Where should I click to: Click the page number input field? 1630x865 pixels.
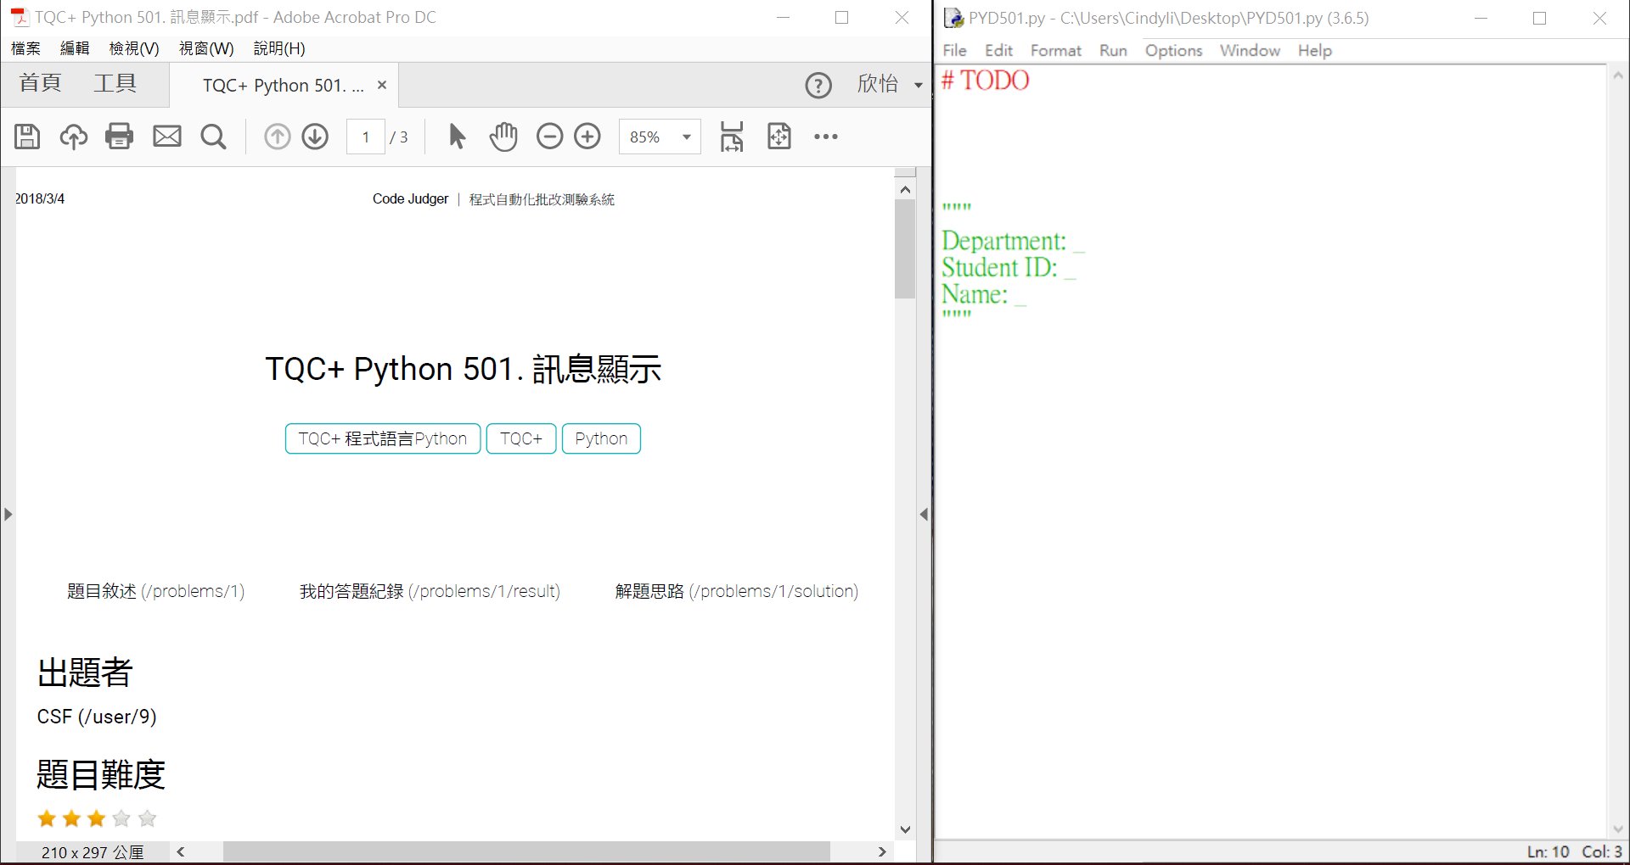[x=366, y=137]
